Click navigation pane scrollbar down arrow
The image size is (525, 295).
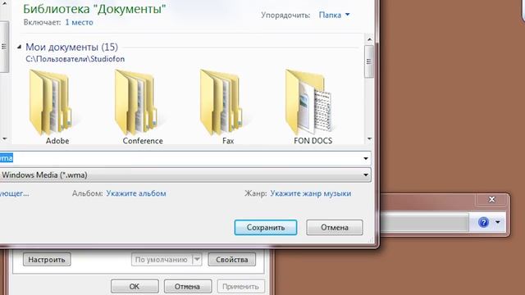4,138
